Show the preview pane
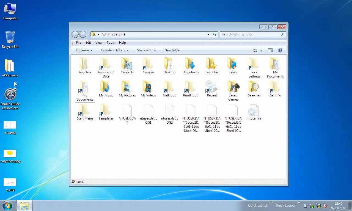This screenshot has width=352, height=211. click(x=270, y=50)
